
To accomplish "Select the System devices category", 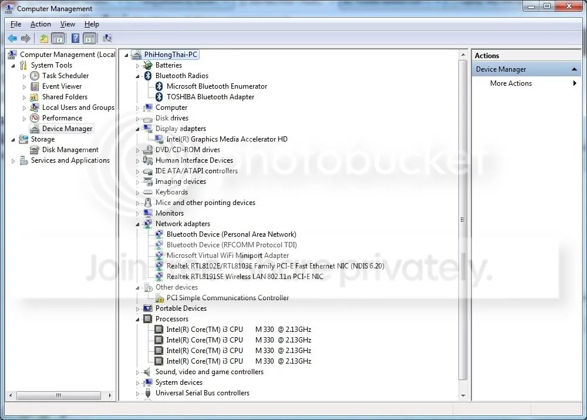I will pyautogui.click(x=179, y=382).
